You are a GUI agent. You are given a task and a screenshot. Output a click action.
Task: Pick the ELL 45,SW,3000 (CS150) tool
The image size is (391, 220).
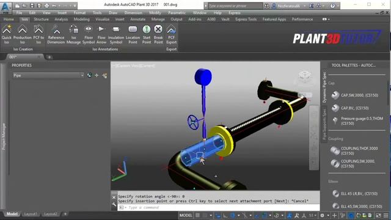(x=357, y=206)
